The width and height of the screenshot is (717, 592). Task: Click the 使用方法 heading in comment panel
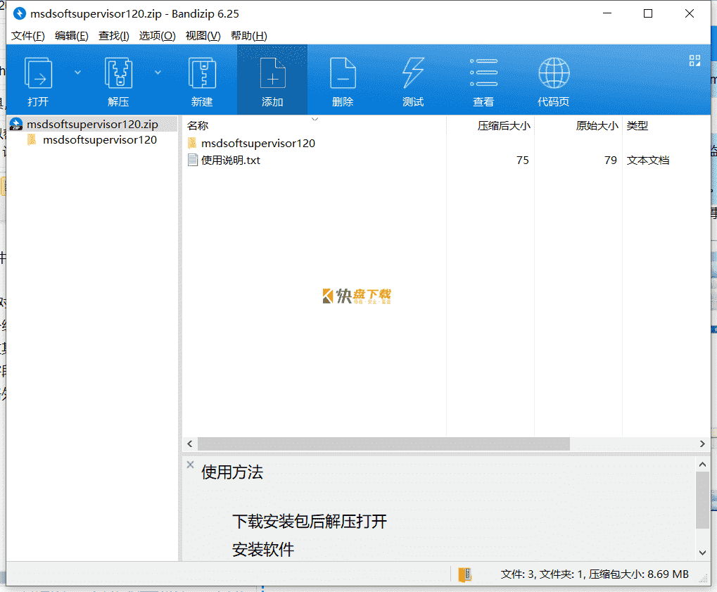232,472
